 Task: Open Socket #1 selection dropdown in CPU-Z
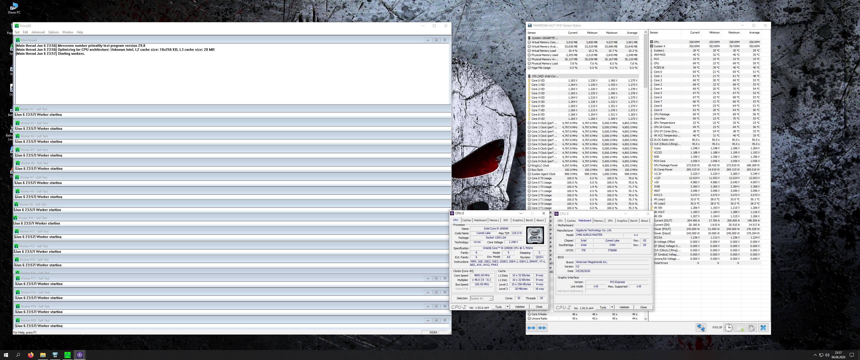(x=481, y=298)
